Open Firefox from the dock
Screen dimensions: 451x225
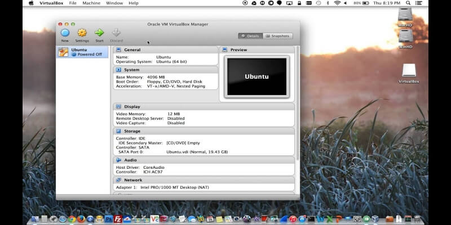pyautogui.click(x=81, y=219)
